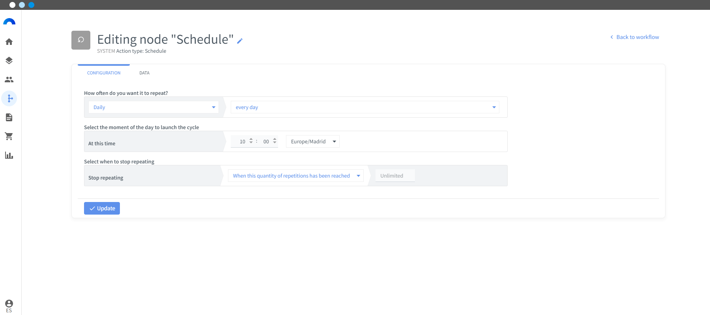
Task: Click the pencil icon to rename node
Action: point(240,41)
